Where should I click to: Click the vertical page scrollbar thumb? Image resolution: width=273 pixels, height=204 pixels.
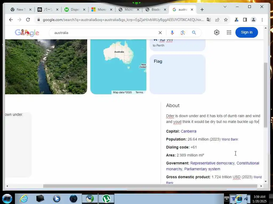pos(266,95)
